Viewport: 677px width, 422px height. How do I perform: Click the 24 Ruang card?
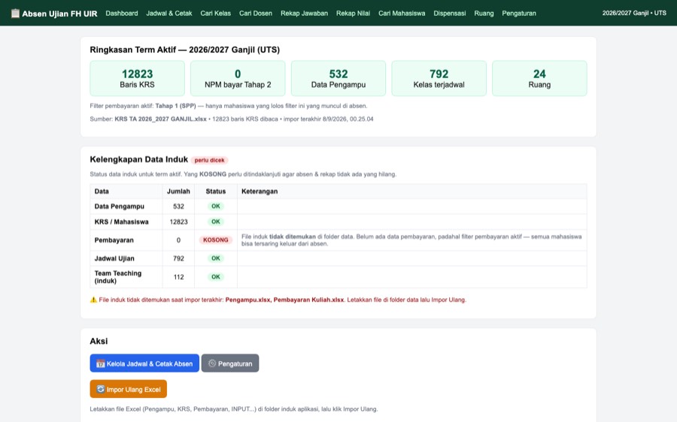[539, 78]
